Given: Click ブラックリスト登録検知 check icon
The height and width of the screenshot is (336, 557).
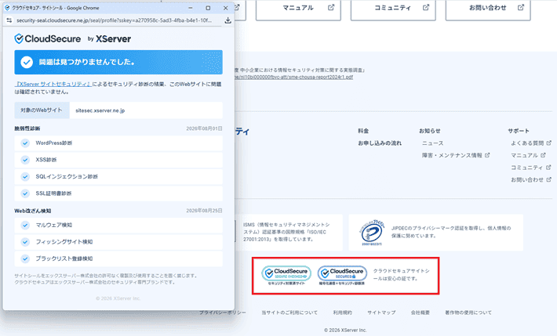Looking at the screenshot, I should [x=25, y=258].
